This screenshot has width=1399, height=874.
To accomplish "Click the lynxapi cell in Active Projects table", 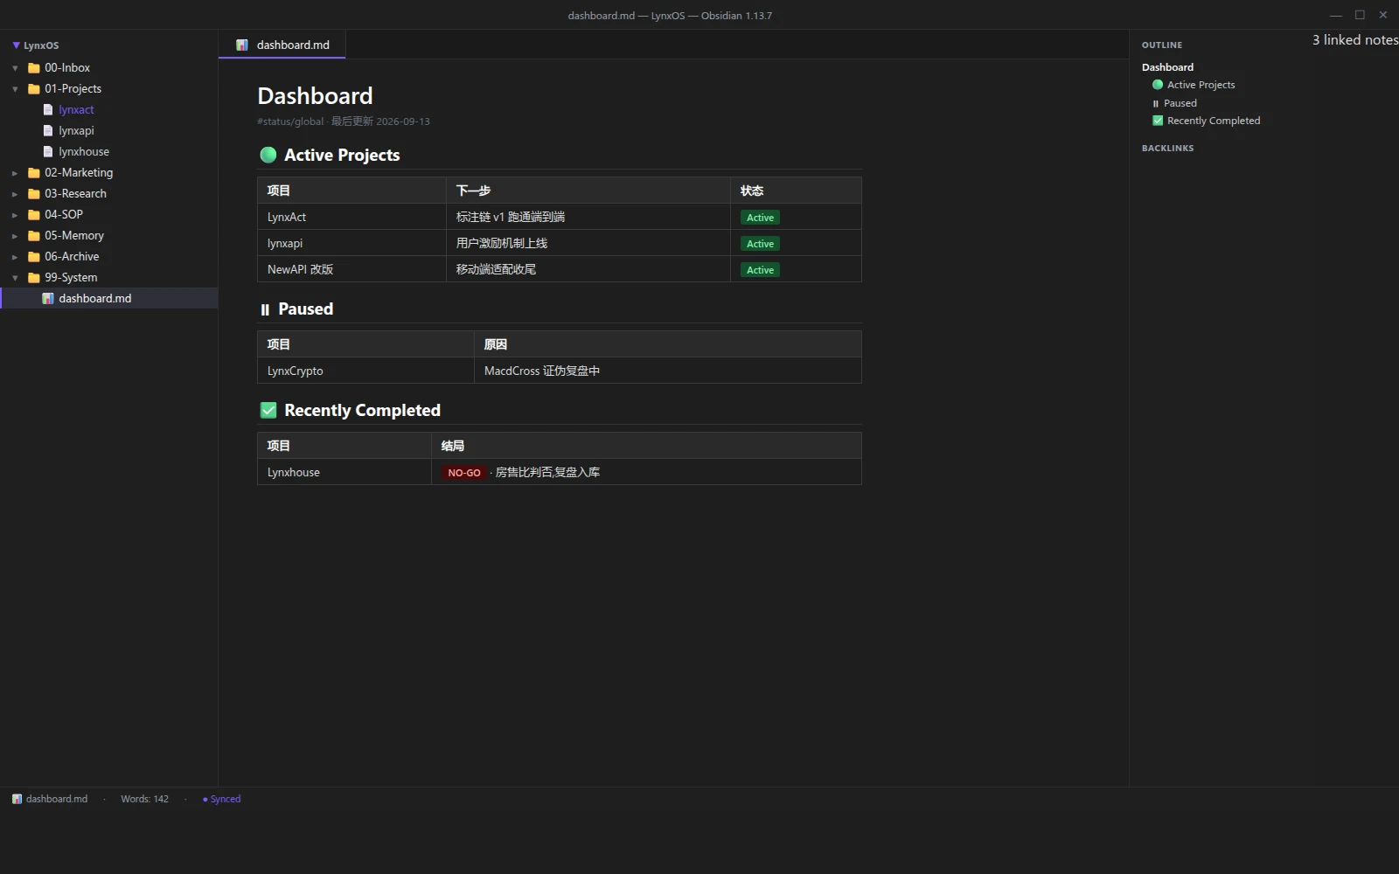I will coord(351,243).
